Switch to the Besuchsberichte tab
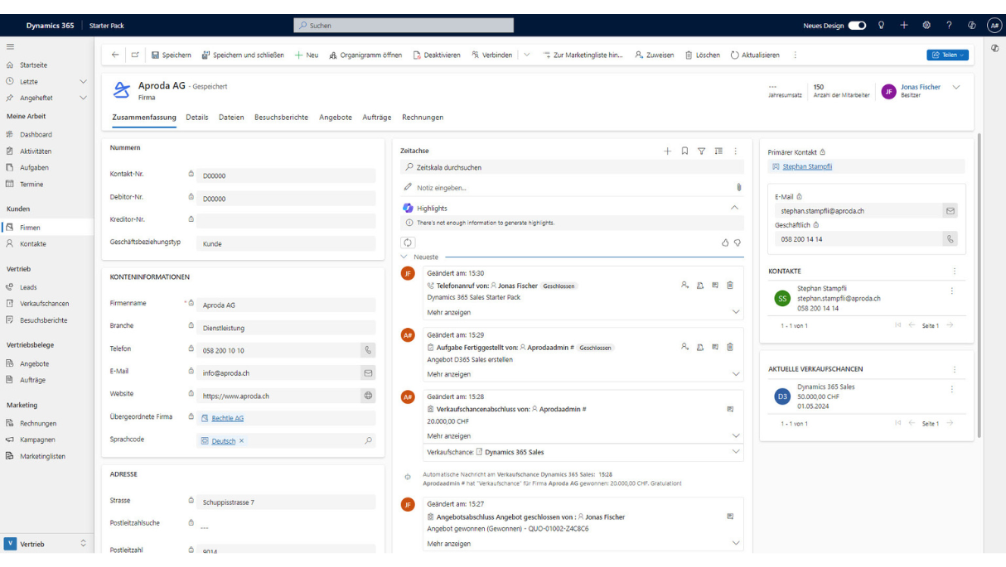1006x567 pixels. tap(282, 118)
